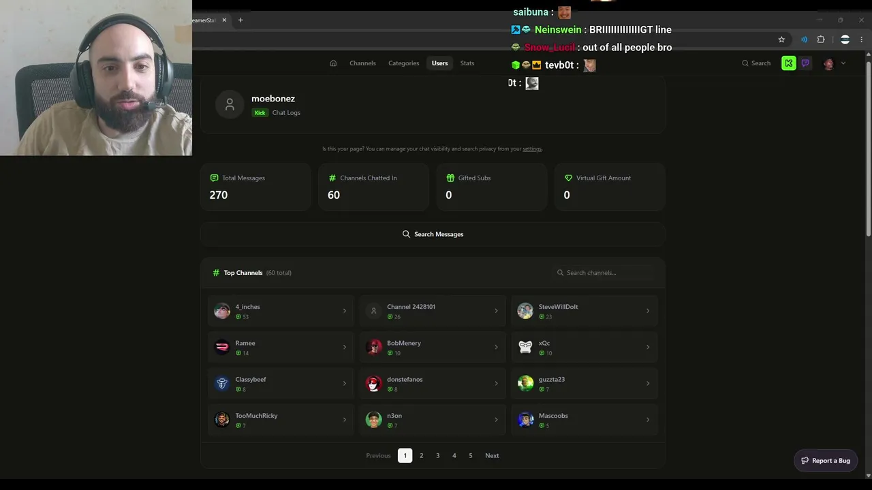Open the Mascoobs row chevron

(x=648, y=419)
